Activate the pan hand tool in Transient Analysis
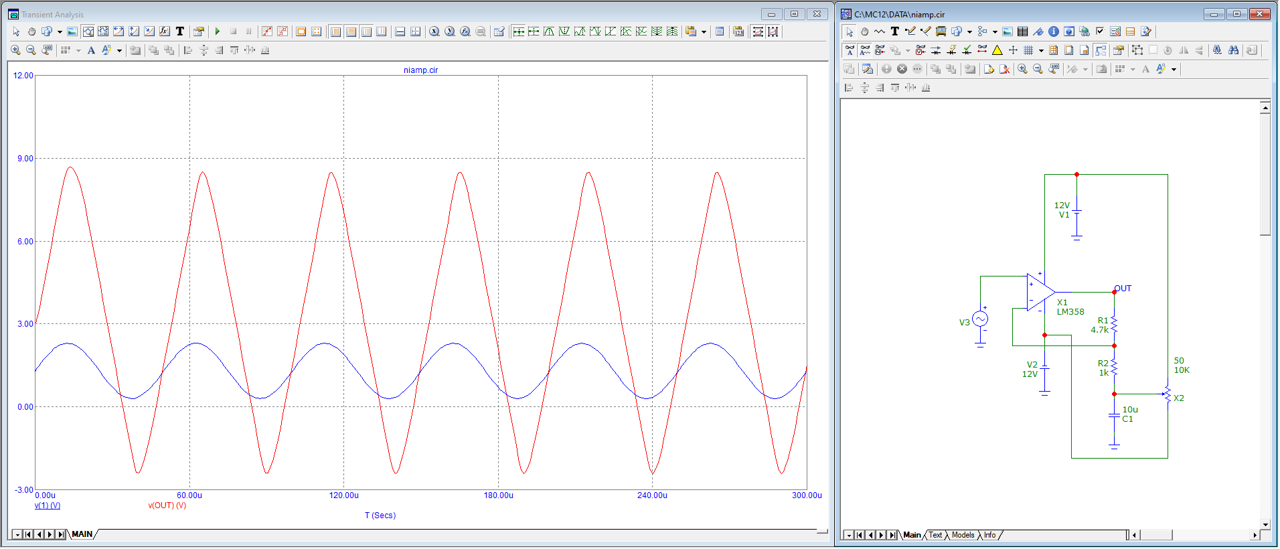The width and height of the screenshot is (1280, 549). point(31,31)
